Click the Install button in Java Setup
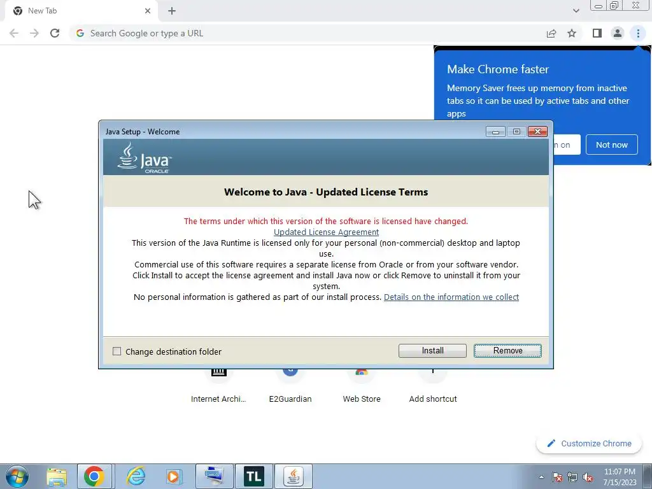Screen dimensions: 652x489 [x=432, y=351]
